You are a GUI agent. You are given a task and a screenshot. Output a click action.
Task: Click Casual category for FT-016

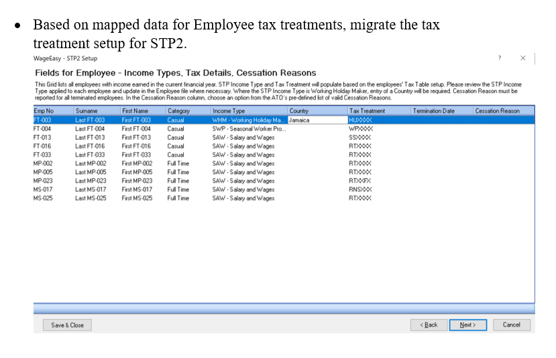pos(176,146)
